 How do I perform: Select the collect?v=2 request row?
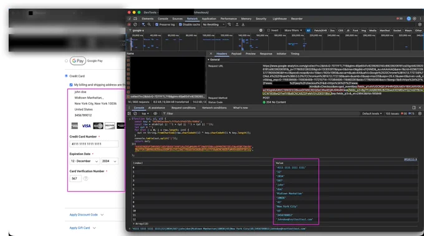tap(166, 97)
